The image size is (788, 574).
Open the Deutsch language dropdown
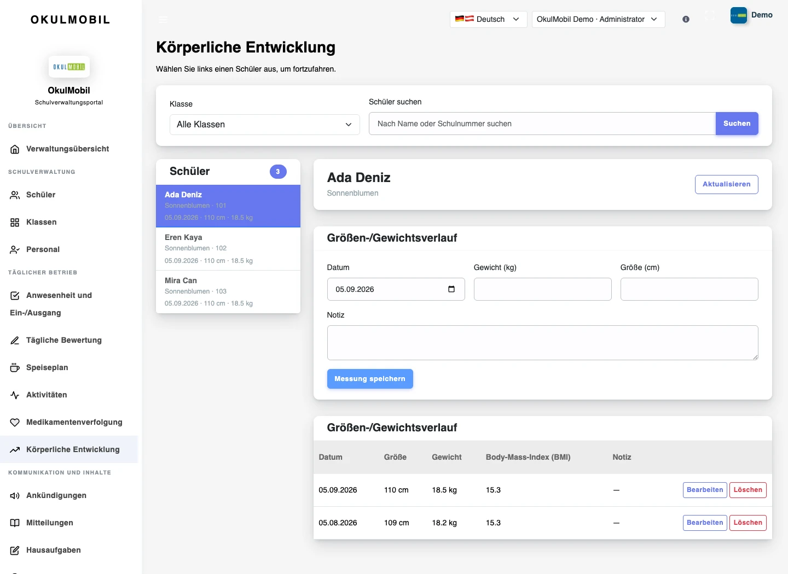488,19
